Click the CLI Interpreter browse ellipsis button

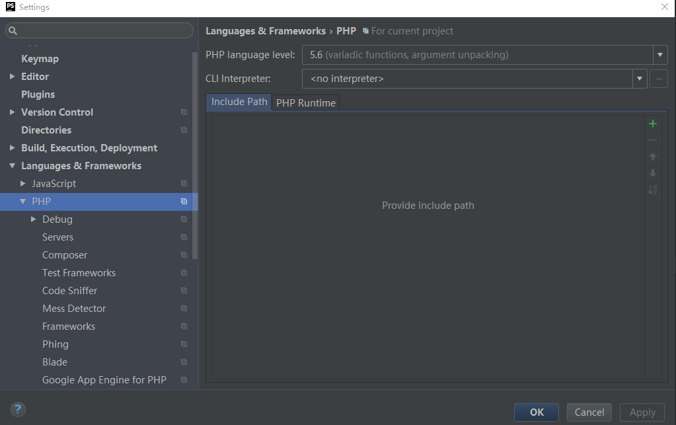pyautogui.click(x=659, y=79)
